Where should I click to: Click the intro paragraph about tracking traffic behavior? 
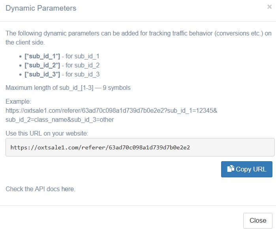point(138,37)
